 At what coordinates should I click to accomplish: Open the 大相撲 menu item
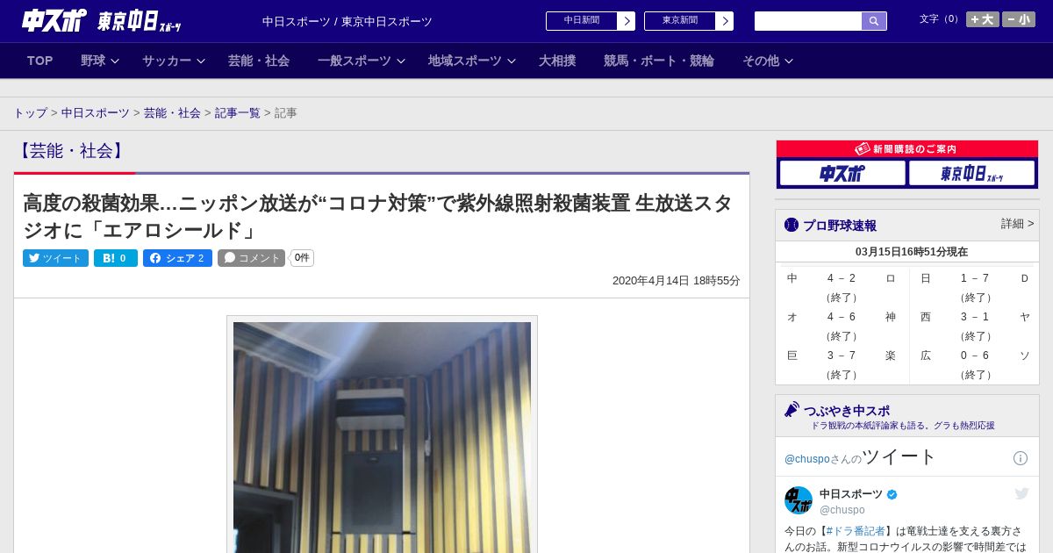point(557,61)
